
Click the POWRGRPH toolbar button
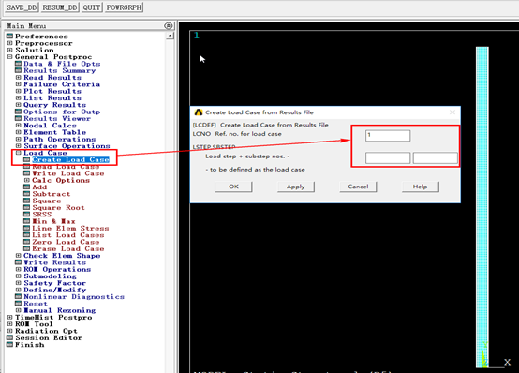tap(124, 7)
